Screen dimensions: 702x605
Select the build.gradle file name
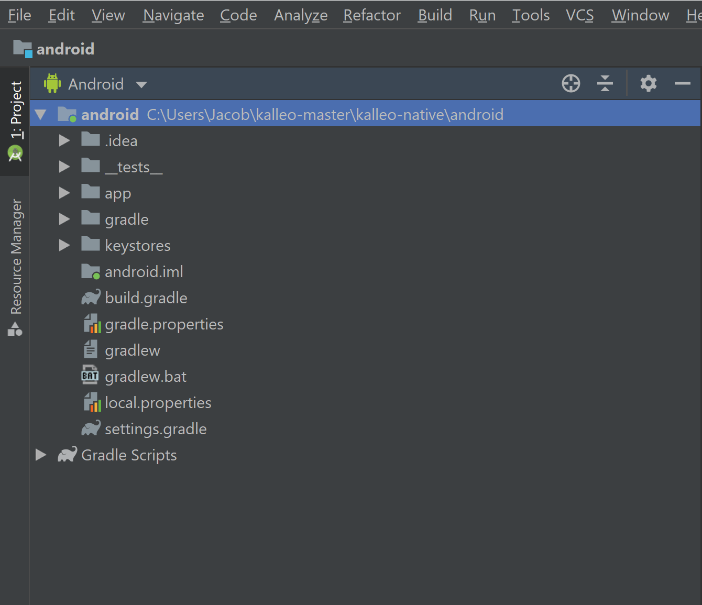146,298
